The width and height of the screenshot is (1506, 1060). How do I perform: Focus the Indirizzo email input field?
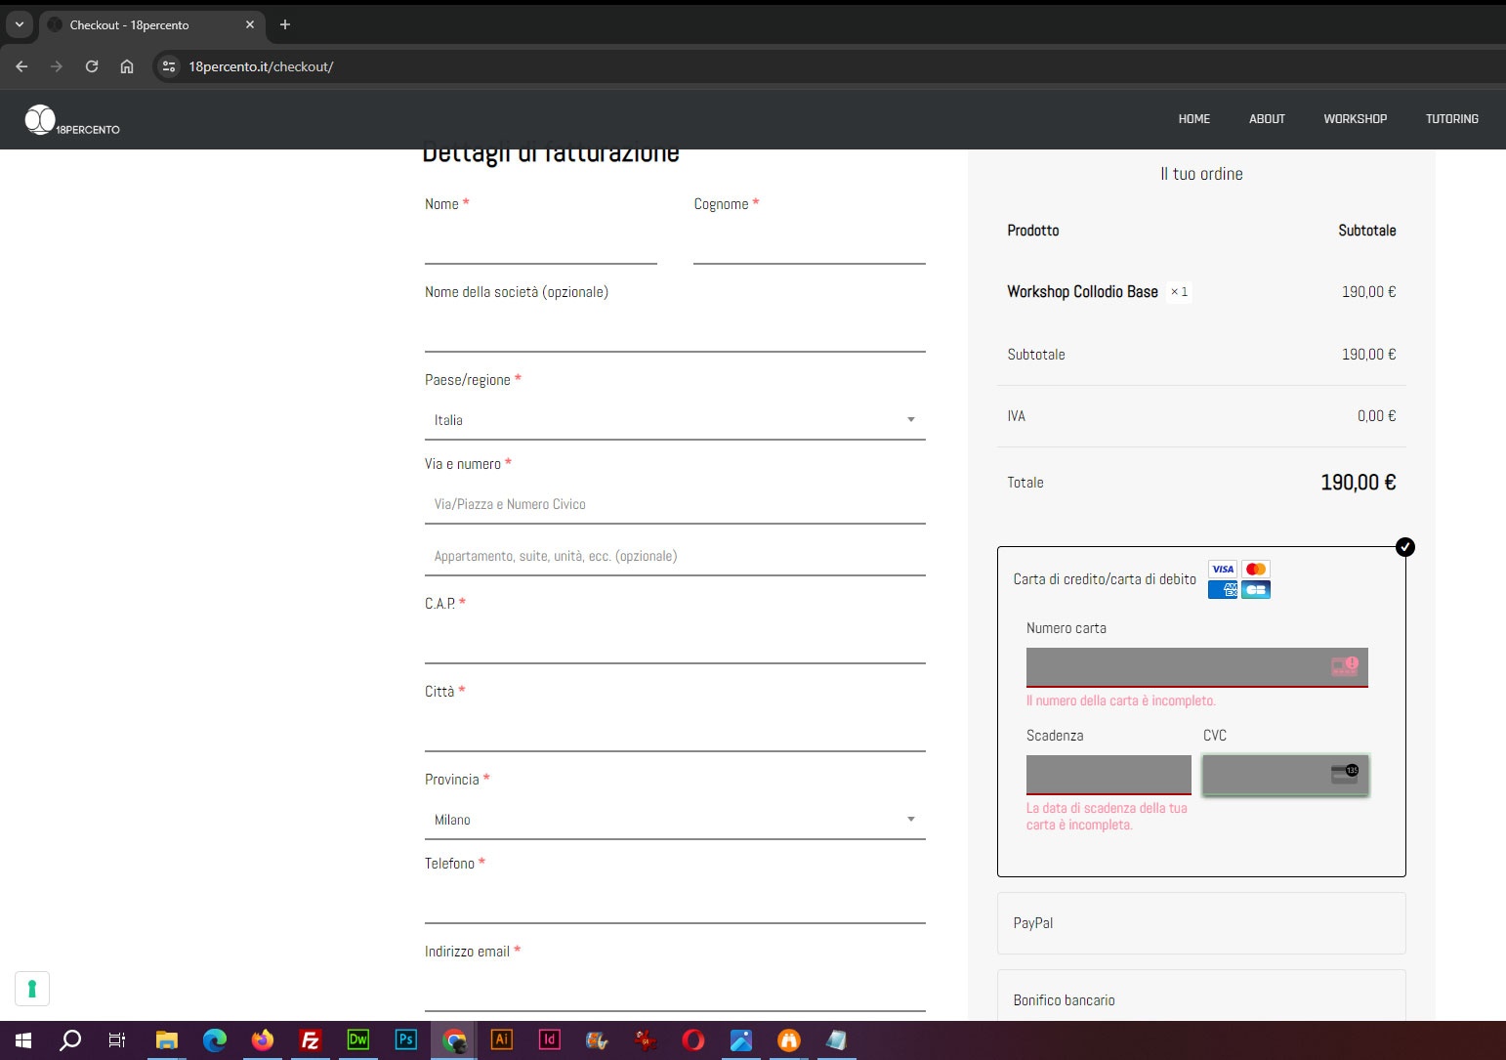click(675, 992)
